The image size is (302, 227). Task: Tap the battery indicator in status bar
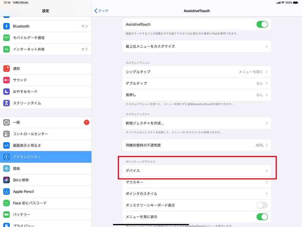point(296,3)
